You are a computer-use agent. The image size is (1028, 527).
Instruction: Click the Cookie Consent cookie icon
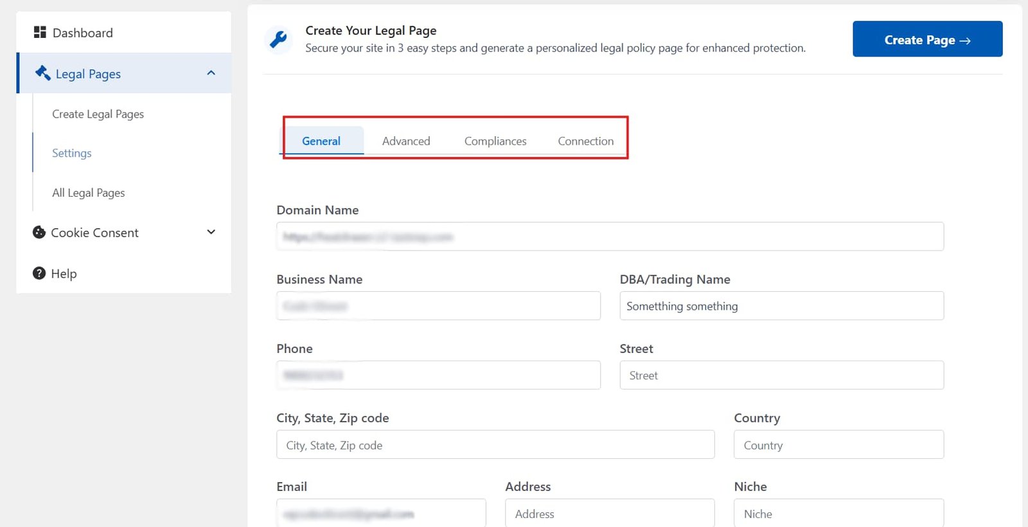pyautogui.click(x=39, y=233)
